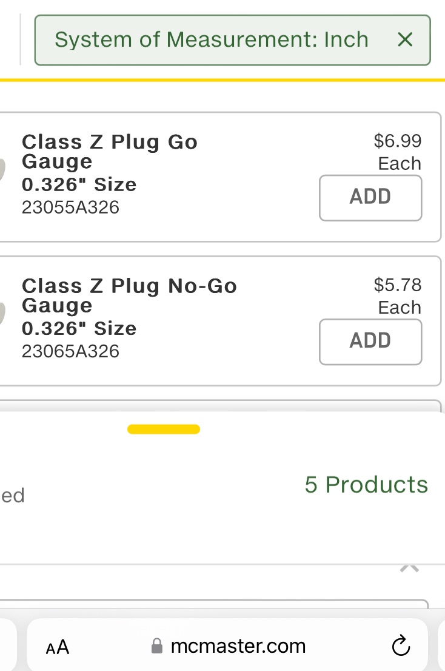
Task: Select part number 23065A326
Action: click(70, 351)
